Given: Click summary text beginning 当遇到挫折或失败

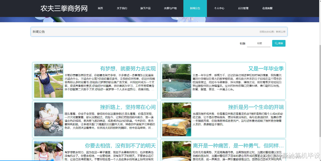Looking at the screenshot, I should 238,119.
